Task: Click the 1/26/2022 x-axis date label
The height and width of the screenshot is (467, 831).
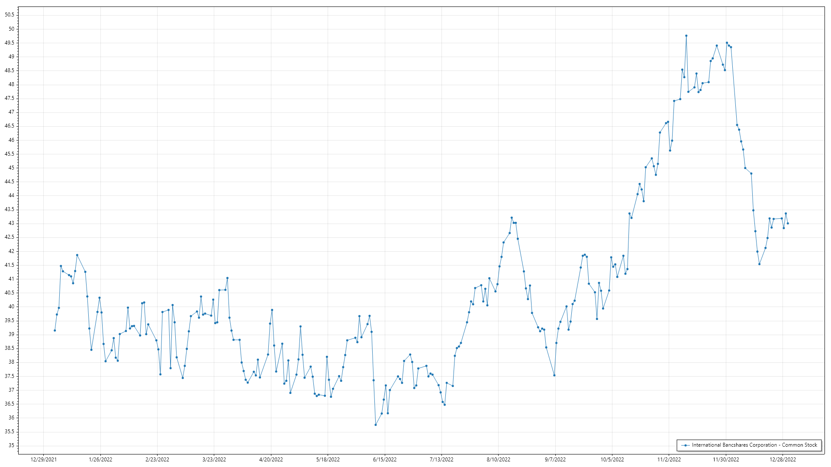Action: [100, 460]
